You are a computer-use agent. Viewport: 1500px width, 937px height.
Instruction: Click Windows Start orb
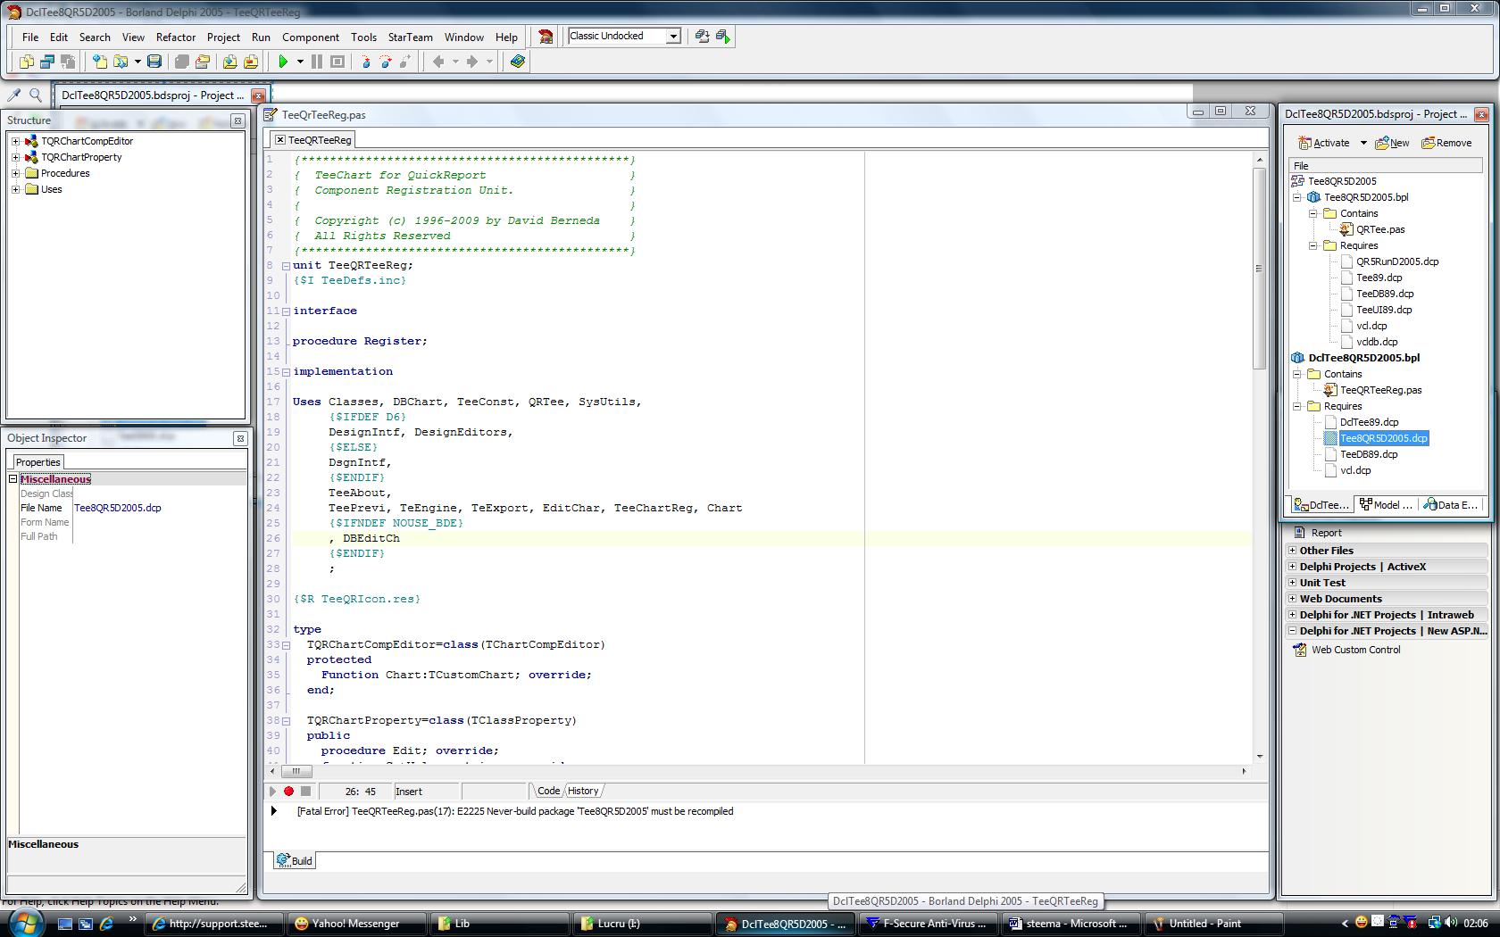24,923
